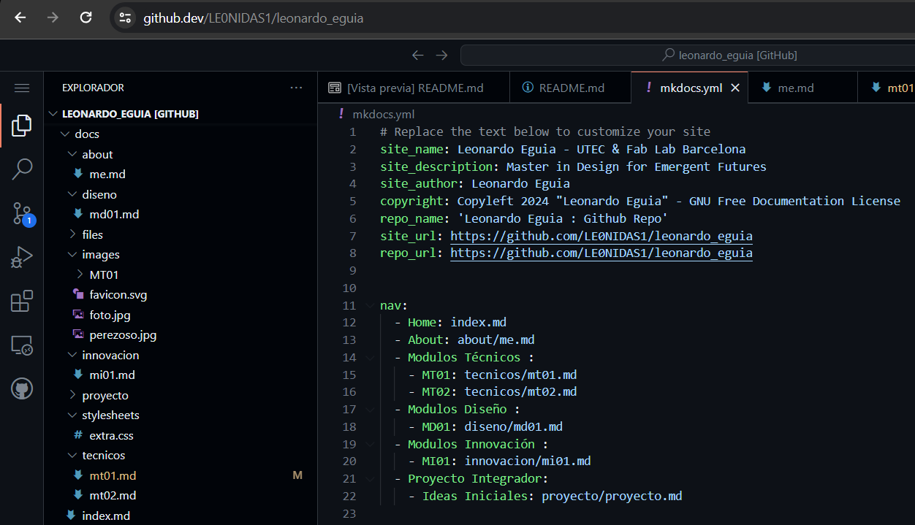Collapse the docs folder
915x525 pixels.
(65, 134)
